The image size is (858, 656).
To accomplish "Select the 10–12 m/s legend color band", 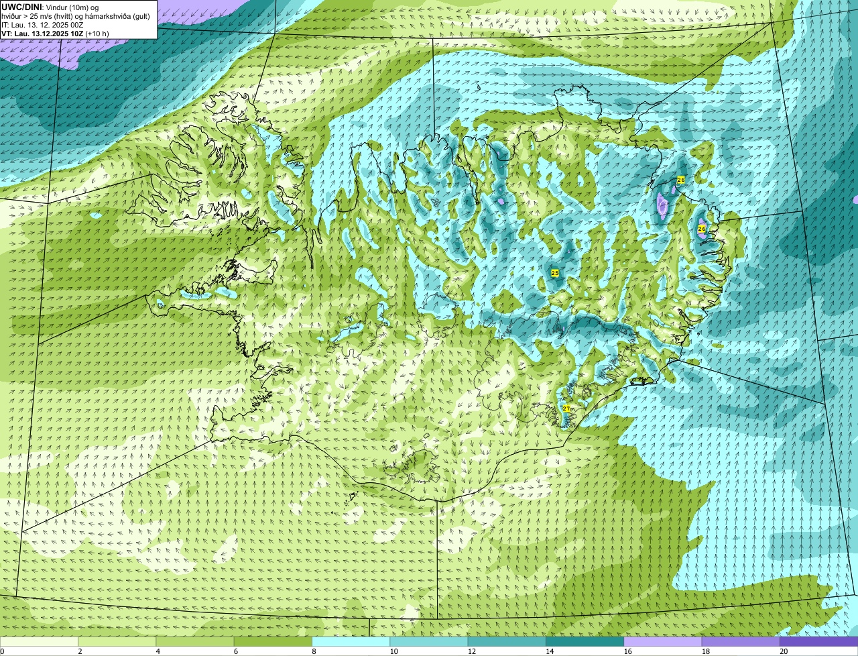I will [x=429, y=641].
